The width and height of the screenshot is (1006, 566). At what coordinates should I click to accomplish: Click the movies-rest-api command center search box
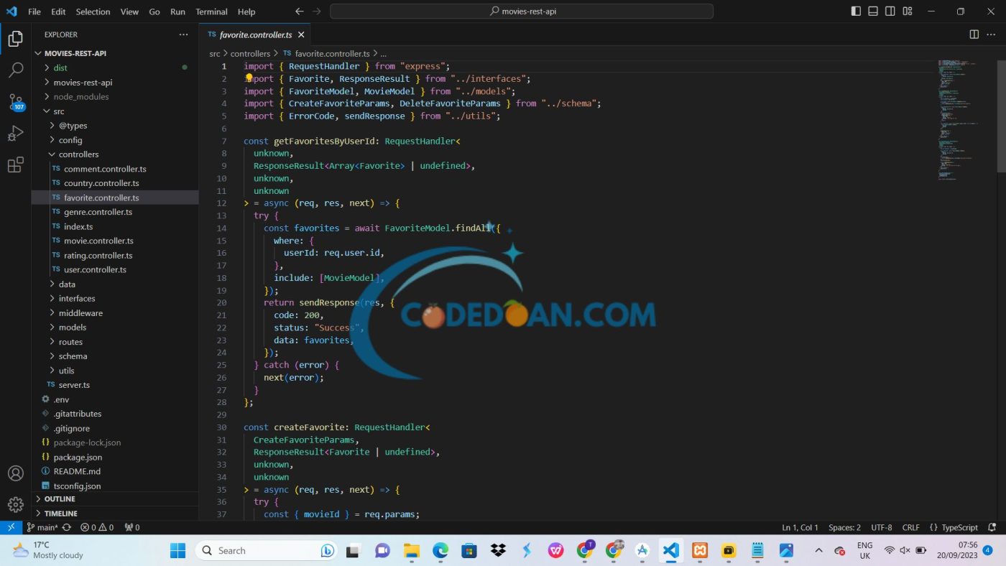(522, 11)
